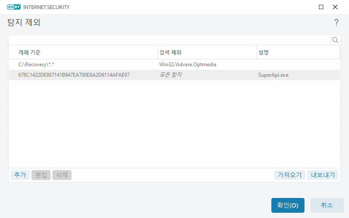
Task: Sort by the 검색 제외 column header
Action: point(207,52)
